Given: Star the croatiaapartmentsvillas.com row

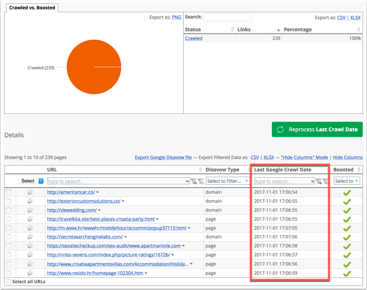Looking at the screenshot, I should click(30, 264).
